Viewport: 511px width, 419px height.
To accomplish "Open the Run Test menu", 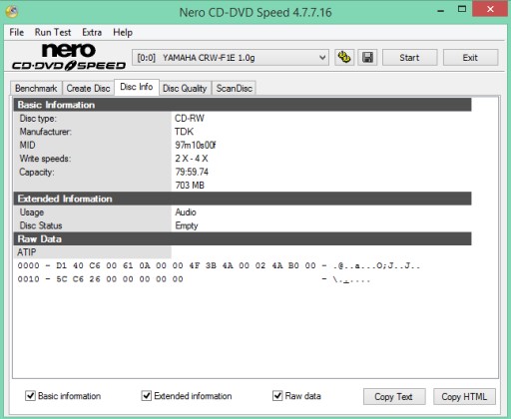I will point(53,32).
